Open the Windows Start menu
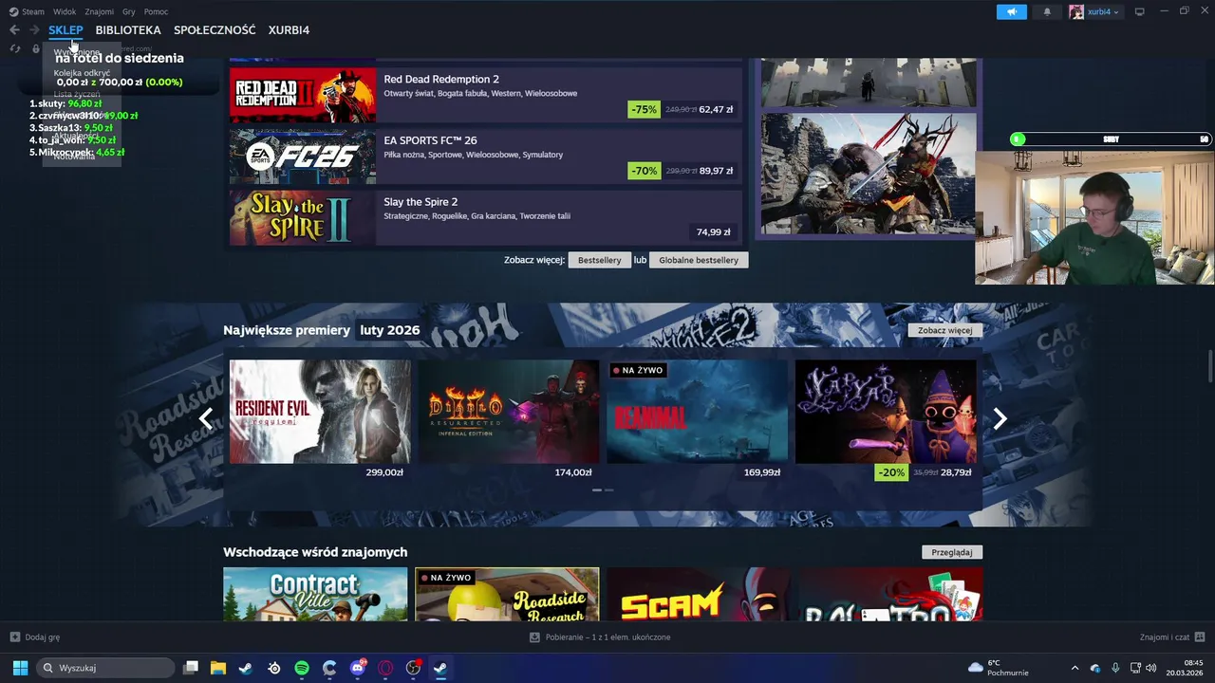1215x683 pixels. coord(20,668)
